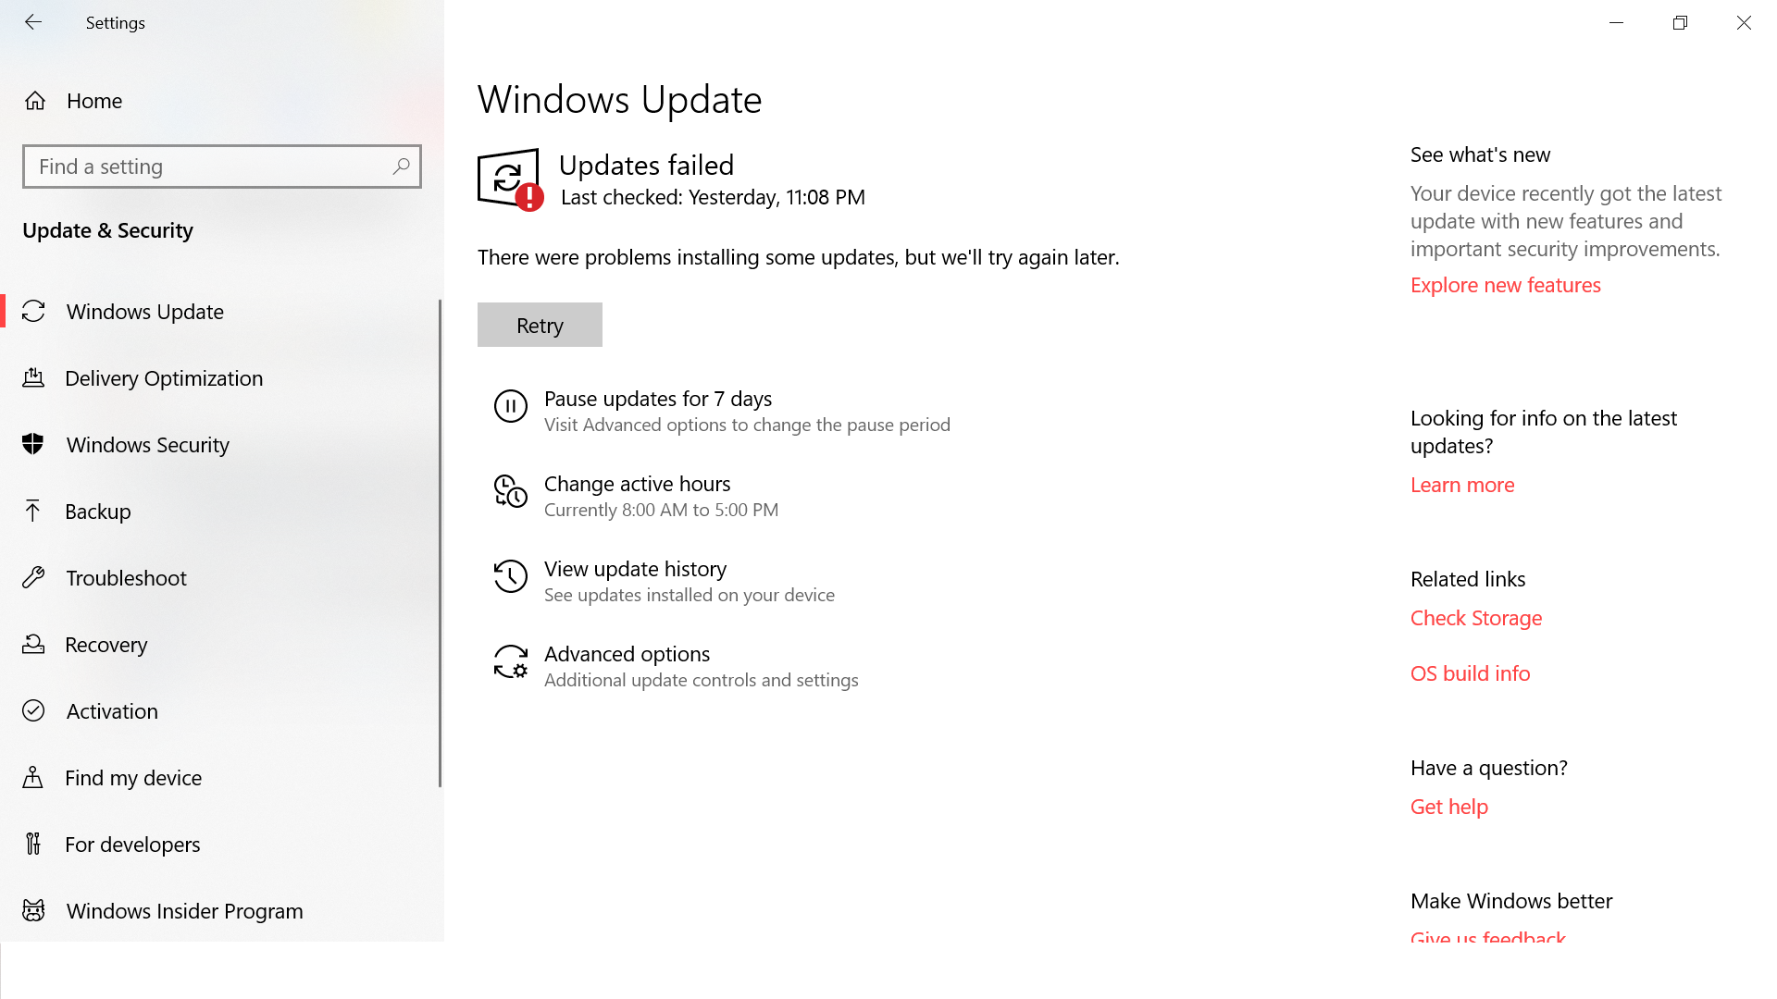This screenshot has width=1777, height=999.
Task: Open Windows Insider Program settings
Action: pos(220,911)
